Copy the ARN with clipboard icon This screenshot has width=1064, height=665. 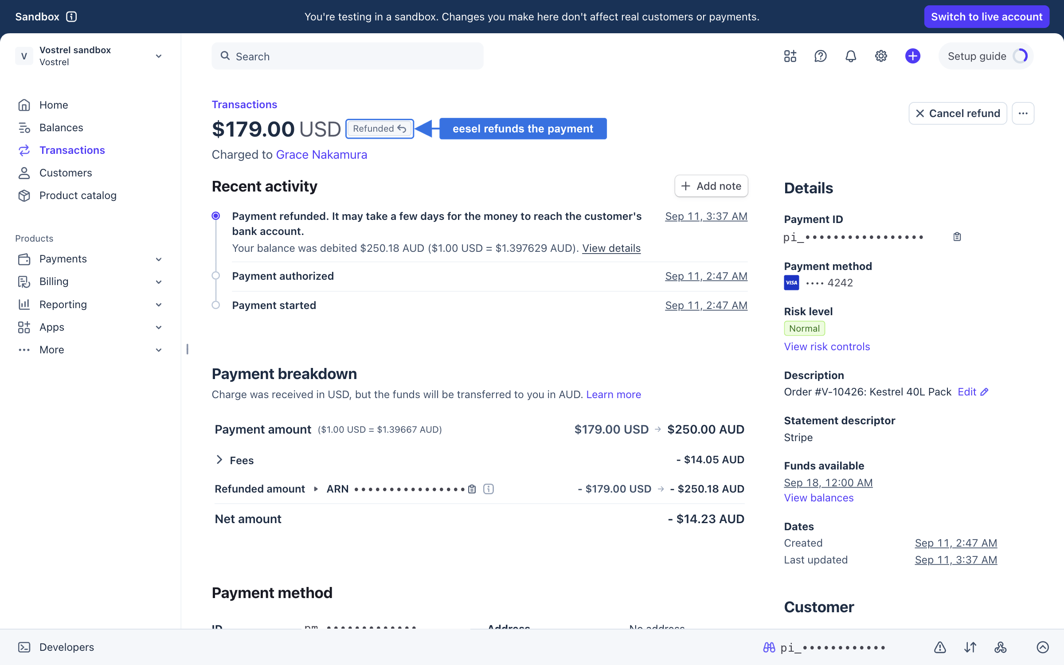(x=472, y=489)
